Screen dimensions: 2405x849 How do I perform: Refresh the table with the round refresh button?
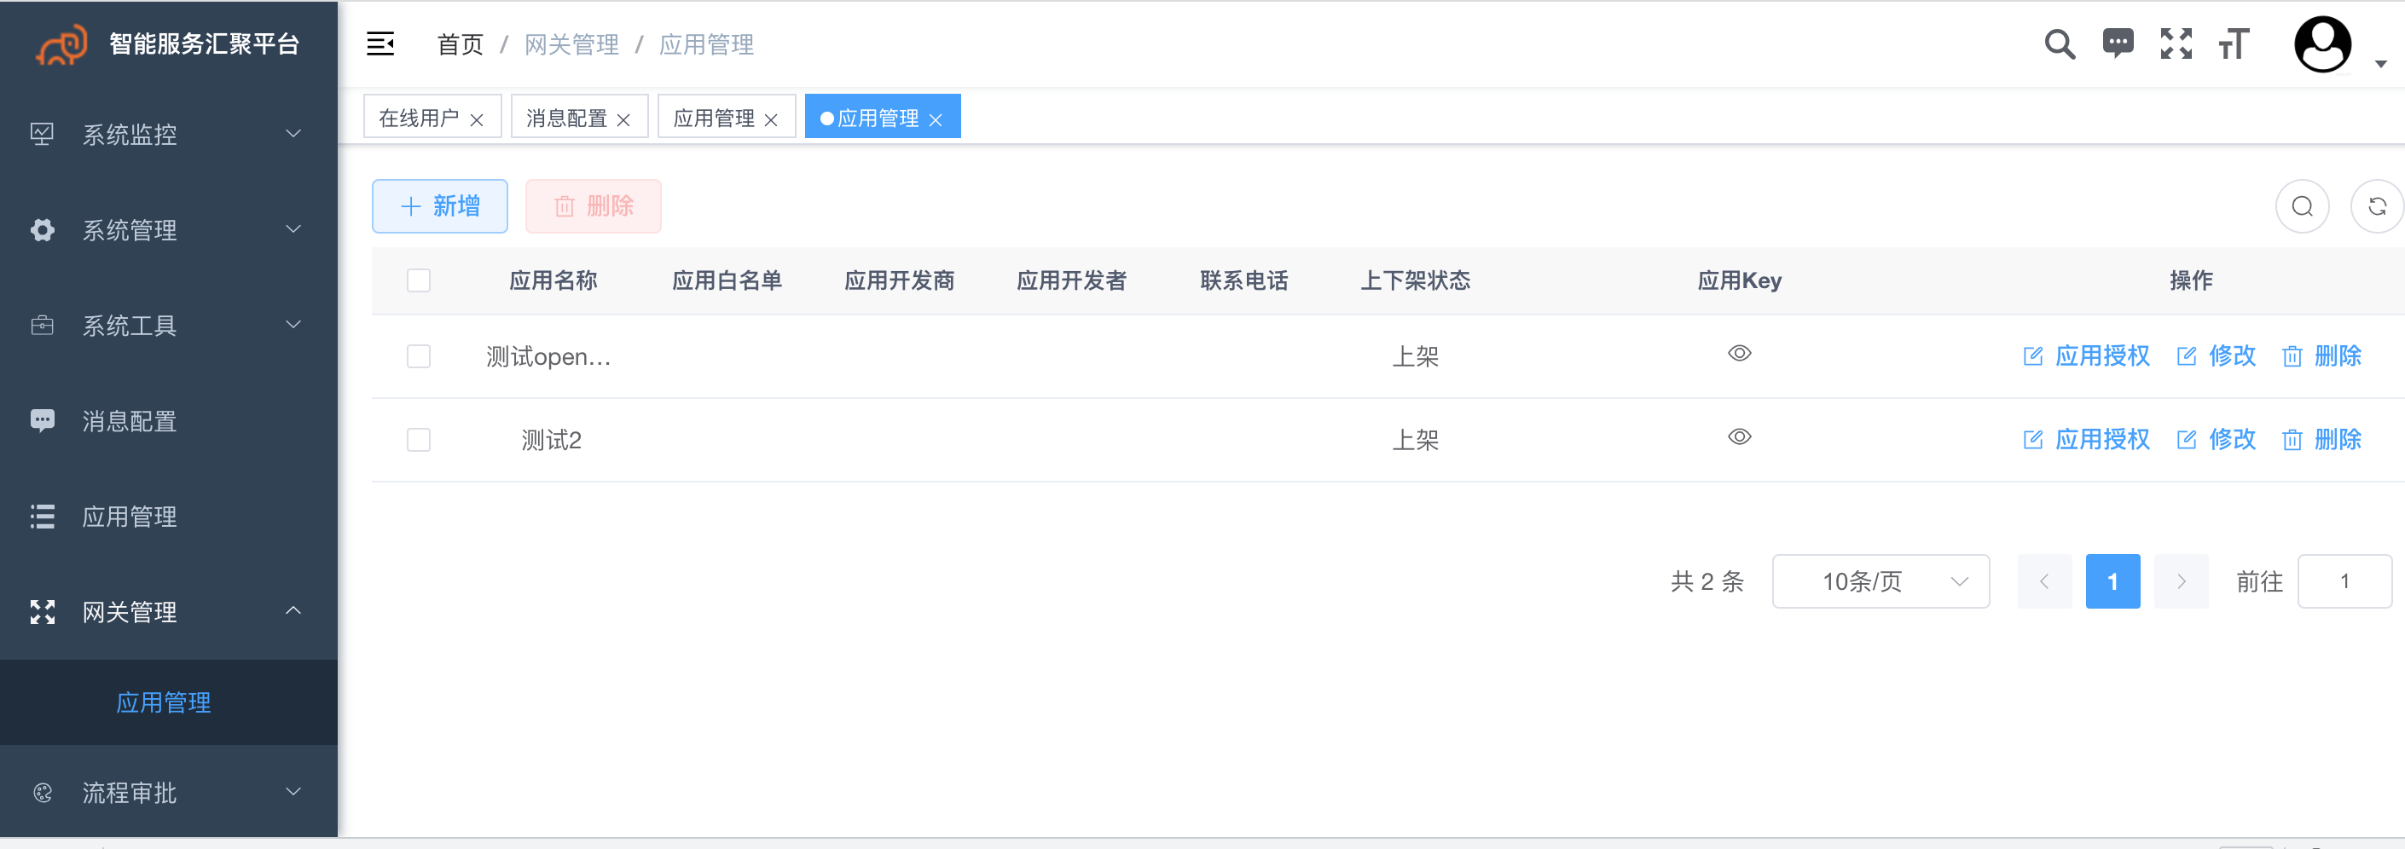pyautogui.click(x=2377, y=206)
